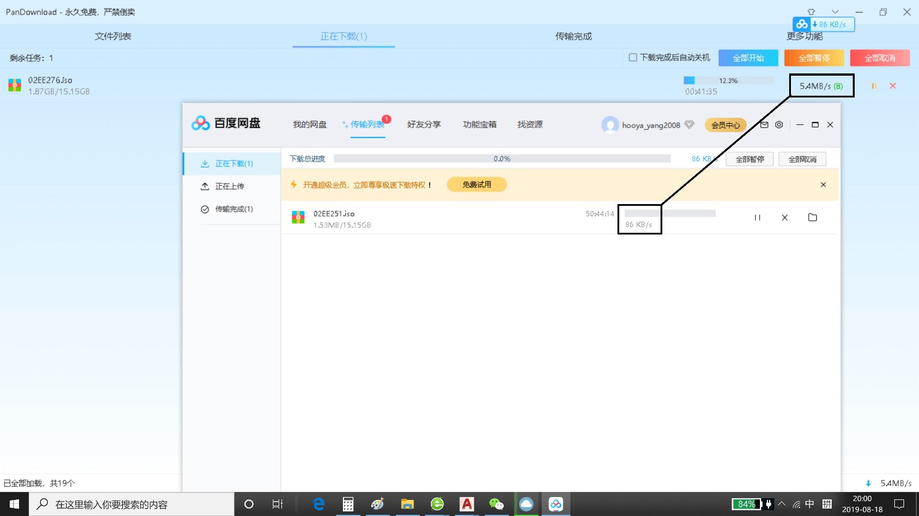Click 全部开始 button
919x516 pixels.
(748, 58)
